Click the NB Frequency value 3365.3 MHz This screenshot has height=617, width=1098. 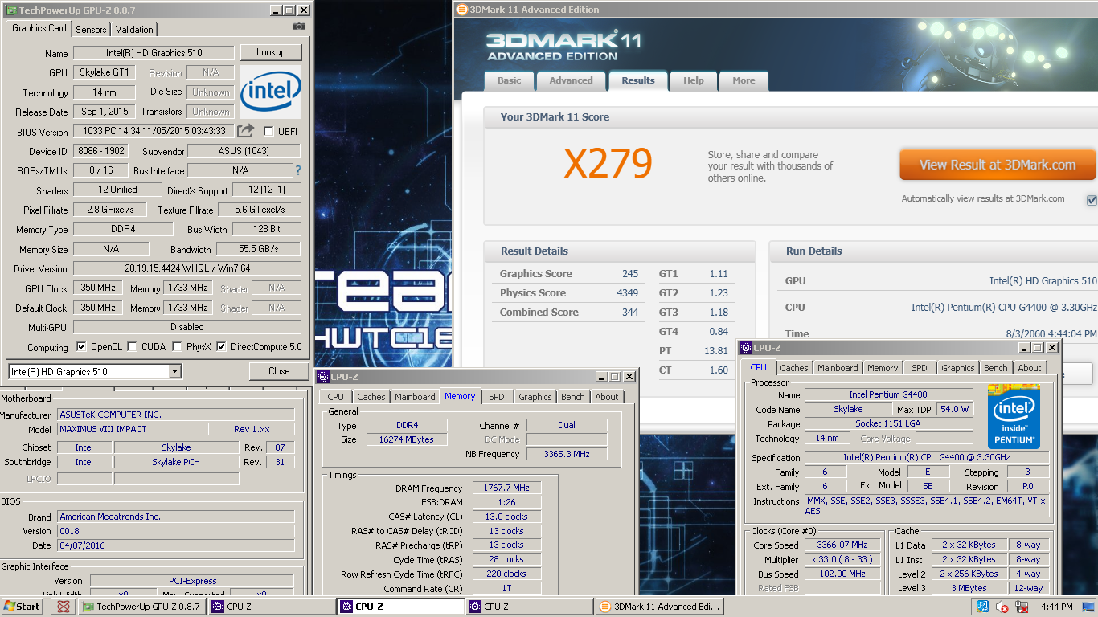[567, 454]
